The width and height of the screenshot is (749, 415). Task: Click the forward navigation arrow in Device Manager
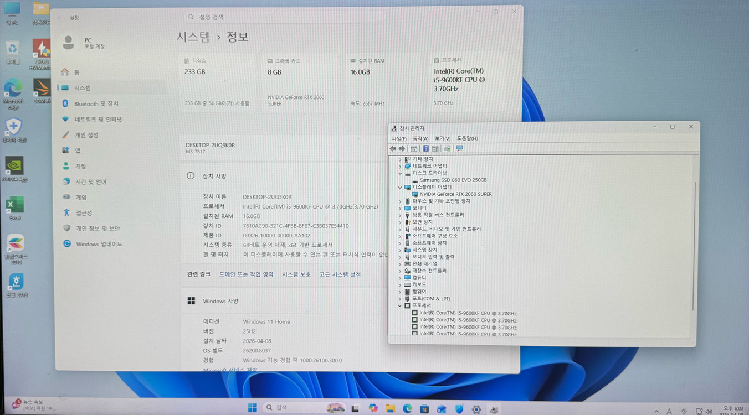point(402,148)
